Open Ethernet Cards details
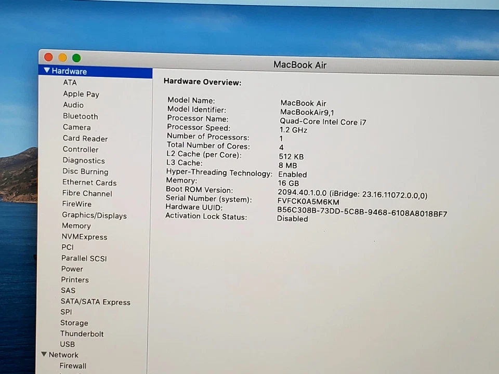499x374 pixels. [89, 182]
